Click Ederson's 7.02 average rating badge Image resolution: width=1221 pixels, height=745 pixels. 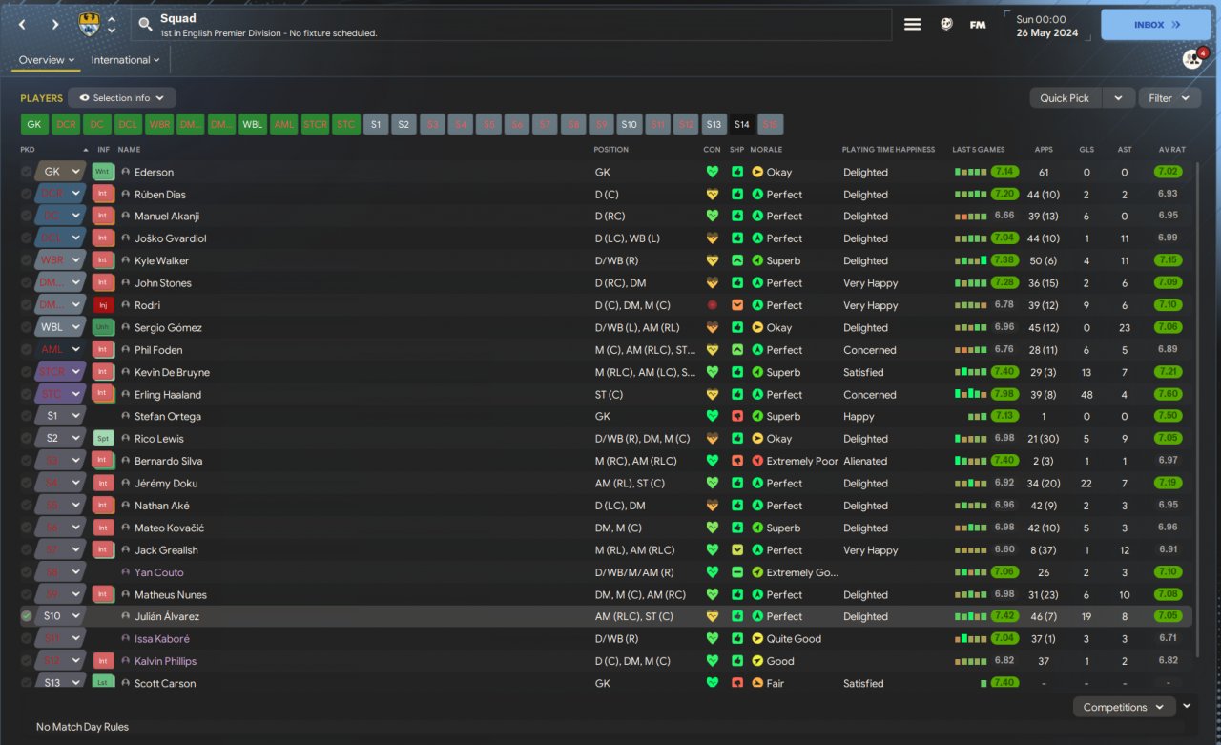click(x=1168, y=172)
